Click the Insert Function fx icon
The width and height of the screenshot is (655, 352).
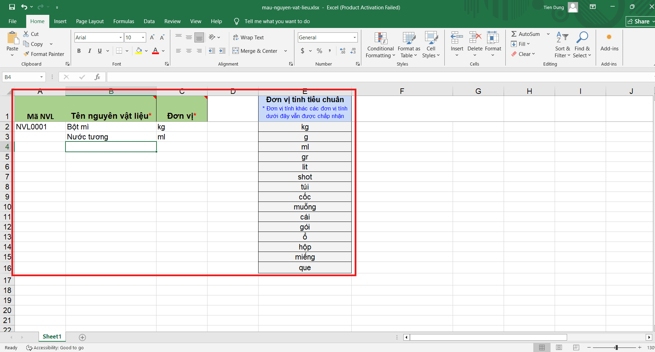pos(97,77)
